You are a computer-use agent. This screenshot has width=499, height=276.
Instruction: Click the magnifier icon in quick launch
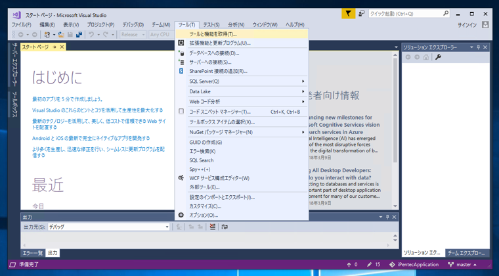446,14
